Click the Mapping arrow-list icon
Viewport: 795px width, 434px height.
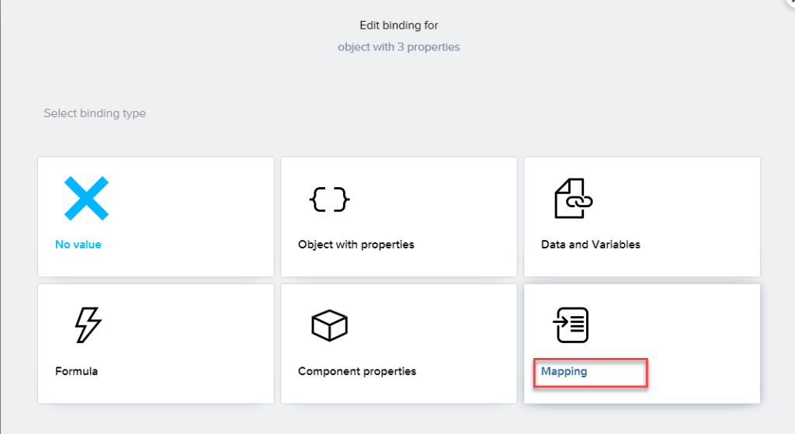click(571, 325)
